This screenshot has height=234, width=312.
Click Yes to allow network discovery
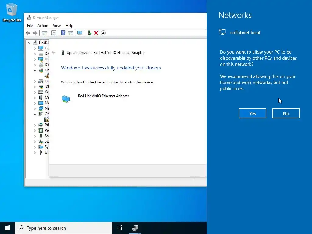(253, 113)
